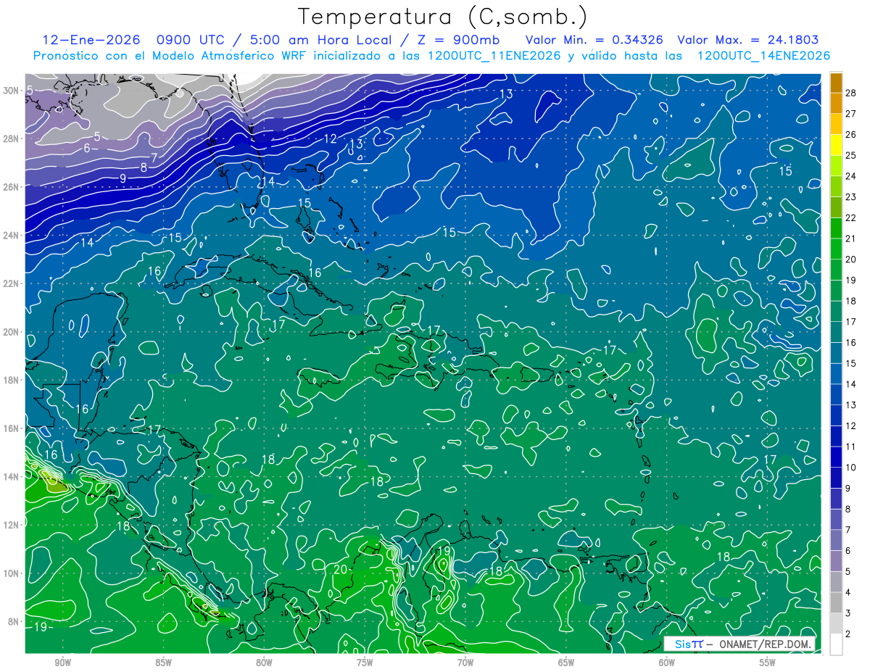Click latitude axis label '22N'
This screenshot has width=870, height=672.
coord(12,283)
